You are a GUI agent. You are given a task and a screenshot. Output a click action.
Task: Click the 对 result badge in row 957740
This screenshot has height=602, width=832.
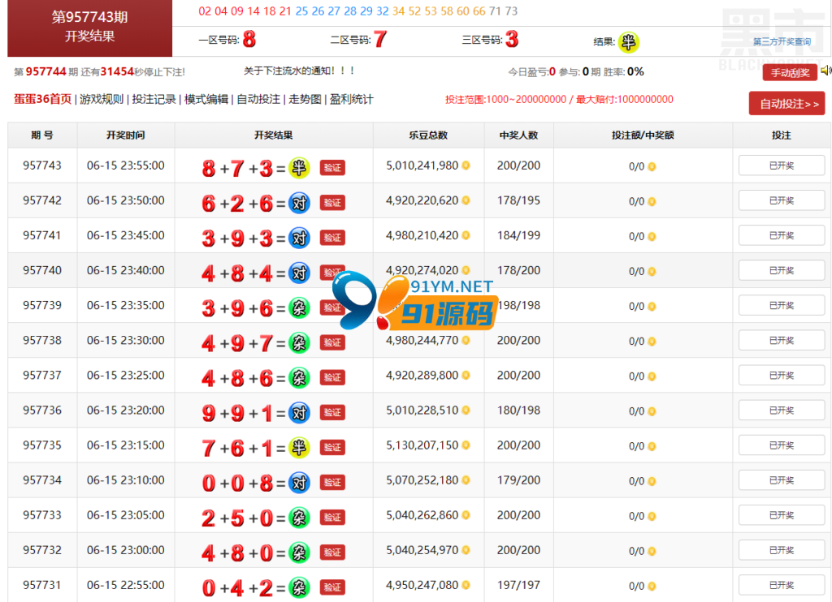click(299, 273)
